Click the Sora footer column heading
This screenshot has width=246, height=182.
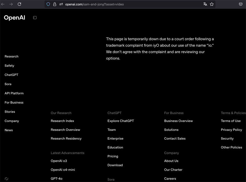coord(111,180)
